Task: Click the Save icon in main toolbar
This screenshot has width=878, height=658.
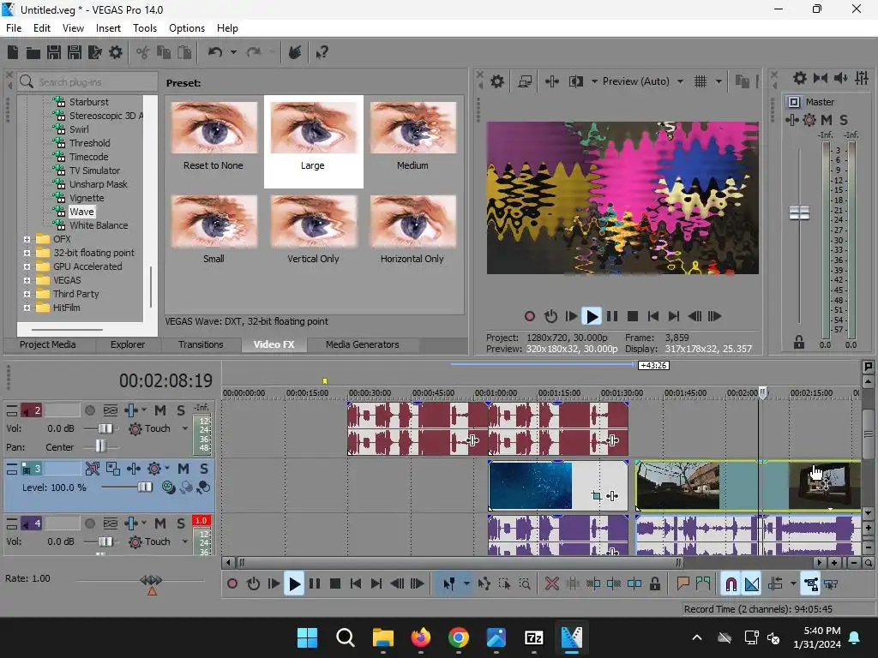Action: pyautogui.click(x=54, y=52)
